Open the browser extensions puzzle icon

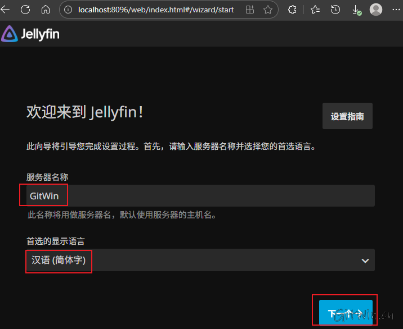click(292, 10)
